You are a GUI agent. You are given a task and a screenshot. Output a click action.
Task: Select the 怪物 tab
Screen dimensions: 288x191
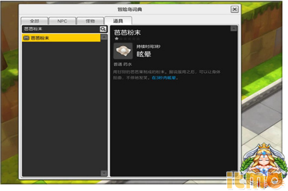[x=90, y=21]
